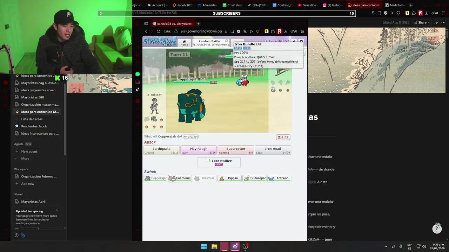Open the Pokemon Showdown Home tab

click(x=184, y=43)
